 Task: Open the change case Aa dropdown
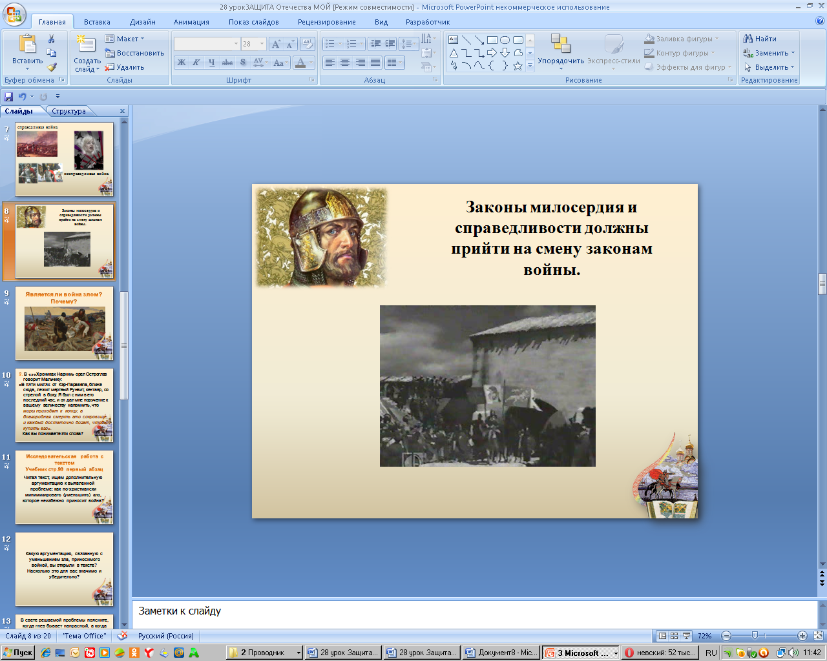click(280, 63)
